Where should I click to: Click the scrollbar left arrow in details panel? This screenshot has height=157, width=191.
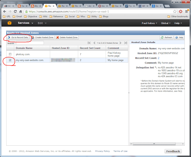(x=131, y=144)
